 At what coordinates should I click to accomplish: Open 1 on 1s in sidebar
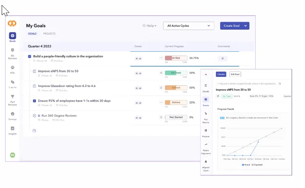[13, 82]
